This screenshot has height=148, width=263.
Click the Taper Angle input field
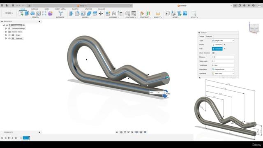pyautogui.click(x=223, y=61)
